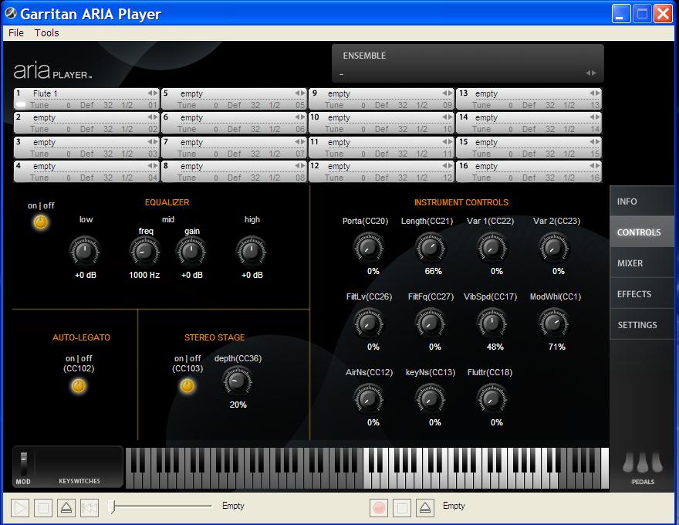Image resolution: width=679 pixels, height=525 pixels.
Task: Click the Fluttr(CC18) knob
Action: coord(492,399)
